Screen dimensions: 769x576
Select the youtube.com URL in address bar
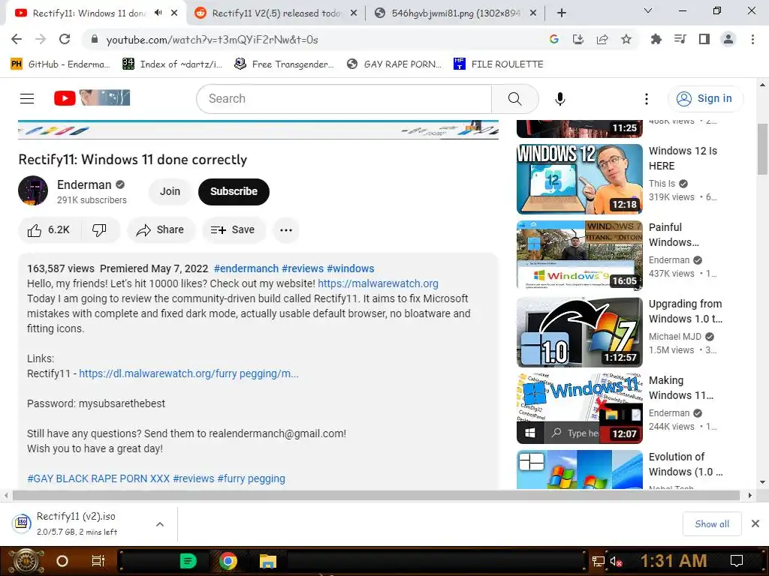[x=212, y=40]
